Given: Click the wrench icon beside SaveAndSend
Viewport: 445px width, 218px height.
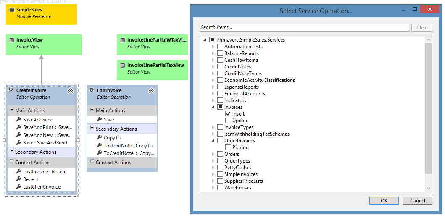Looking at the screenshot, I should click(x=19, y=120).
